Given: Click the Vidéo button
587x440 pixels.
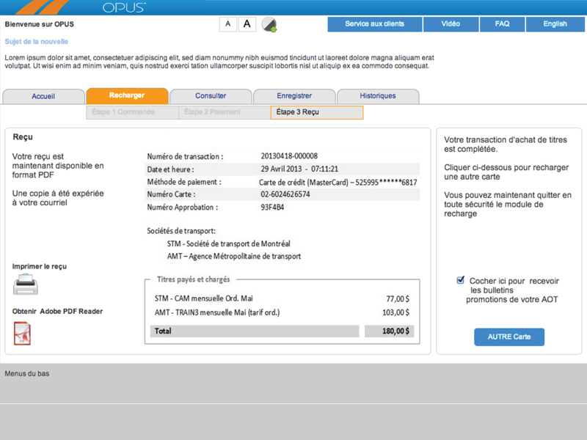Looking at the screenshot, I should point(451,24).
